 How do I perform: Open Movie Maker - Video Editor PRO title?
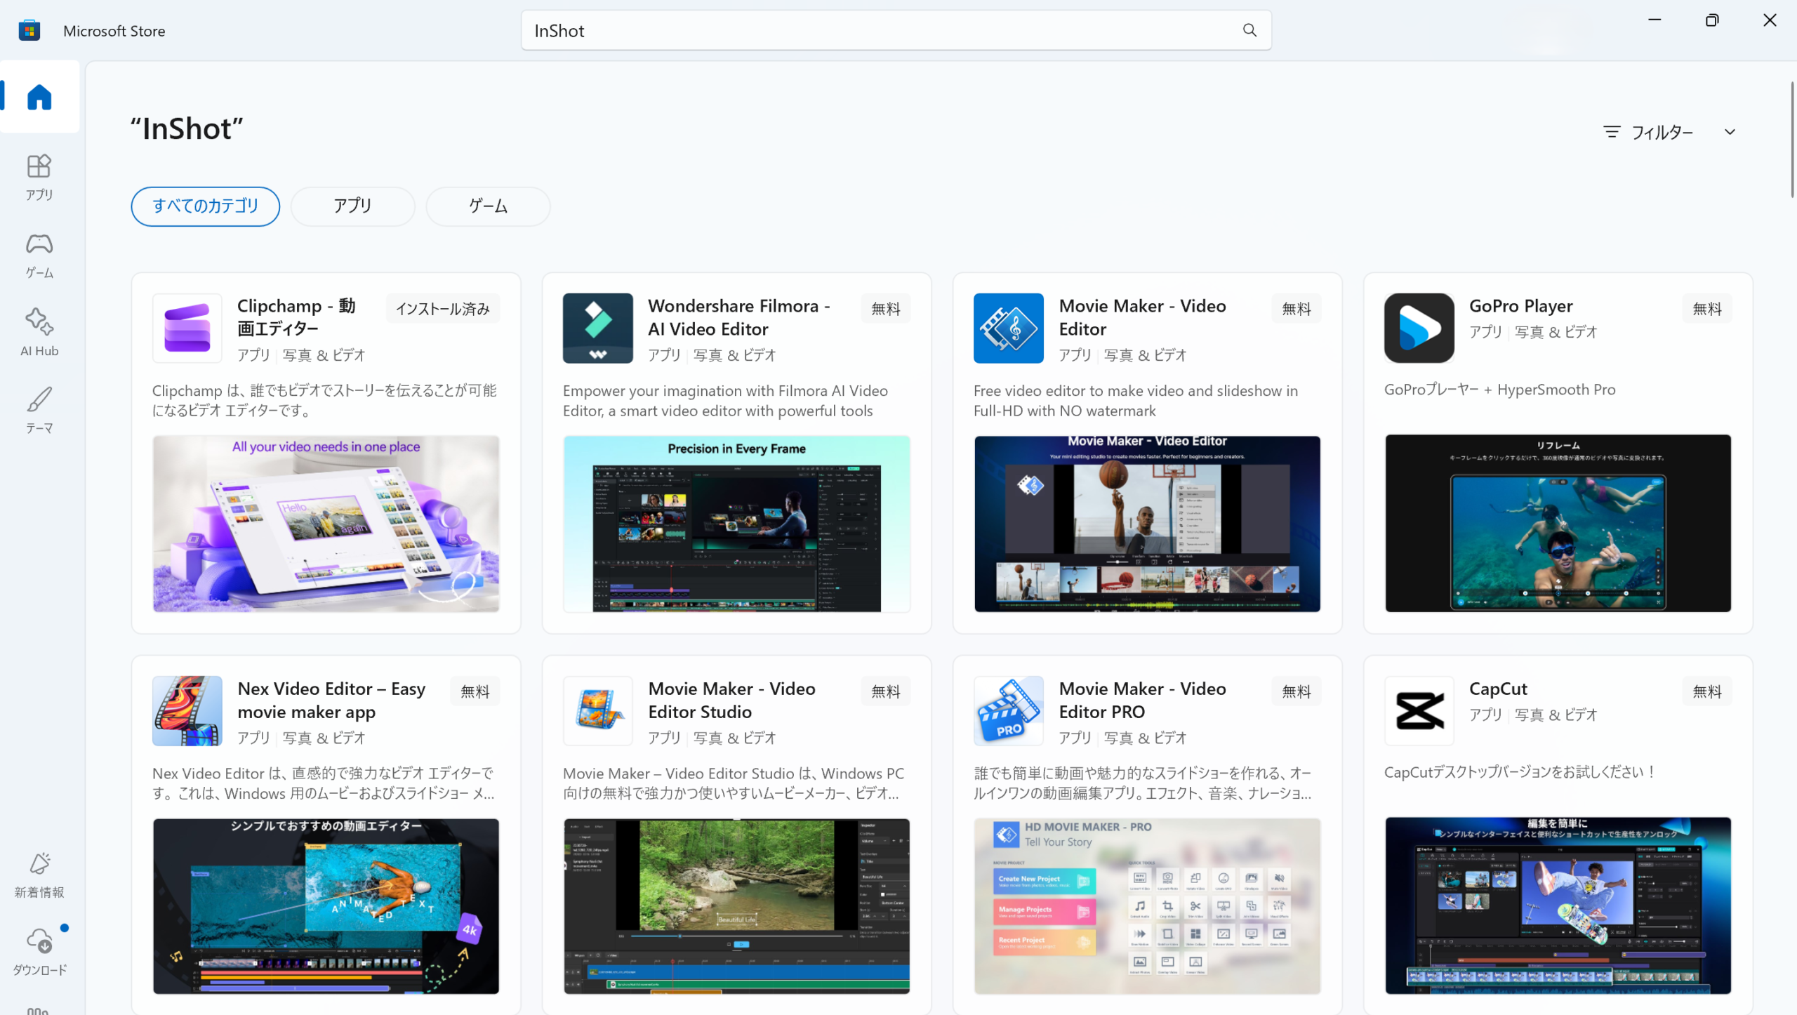[x=1142, y=700]
